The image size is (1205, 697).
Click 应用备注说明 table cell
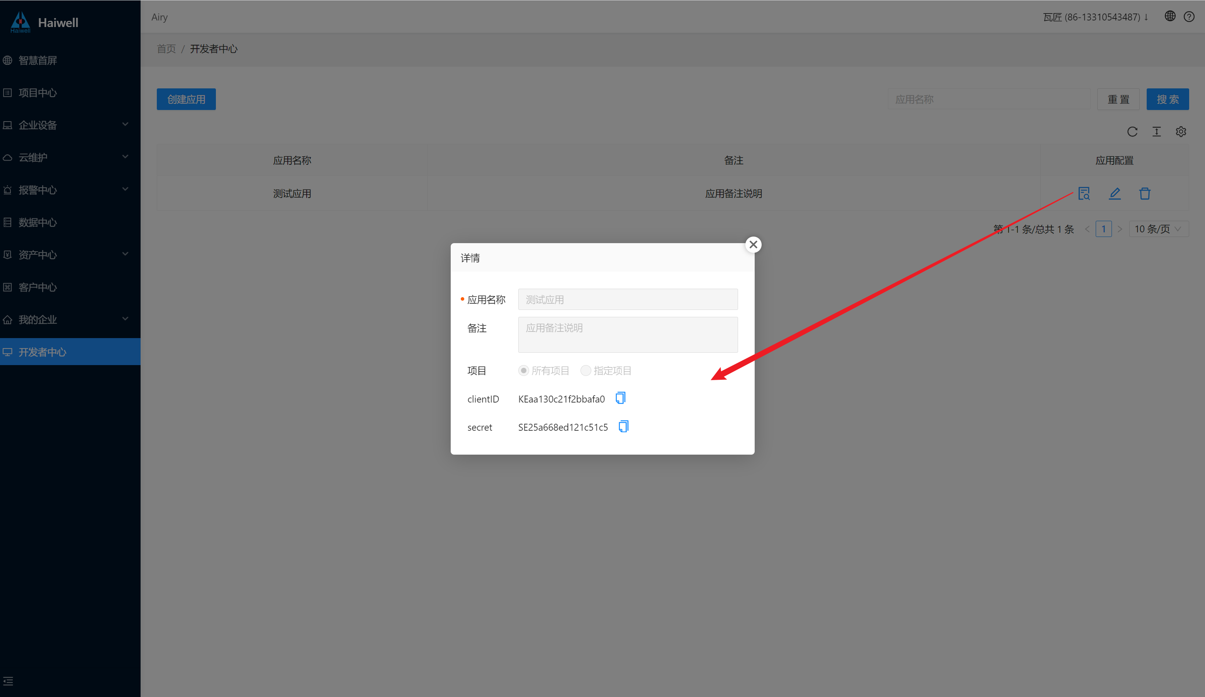click(733, 193)
